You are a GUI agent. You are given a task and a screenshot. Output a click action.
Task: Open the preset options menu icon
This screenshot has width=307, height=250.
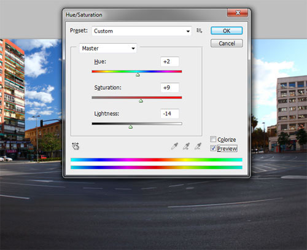200,31
